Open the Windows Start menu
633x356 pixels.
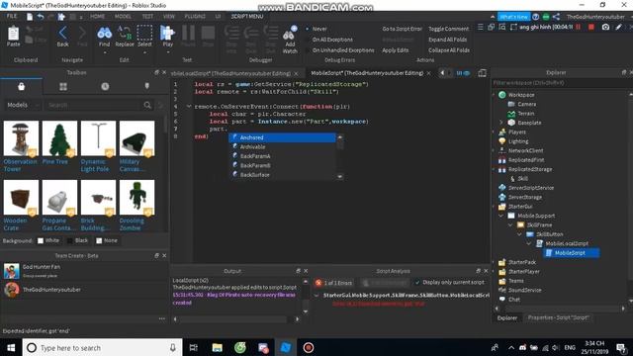tap(11, 347)
